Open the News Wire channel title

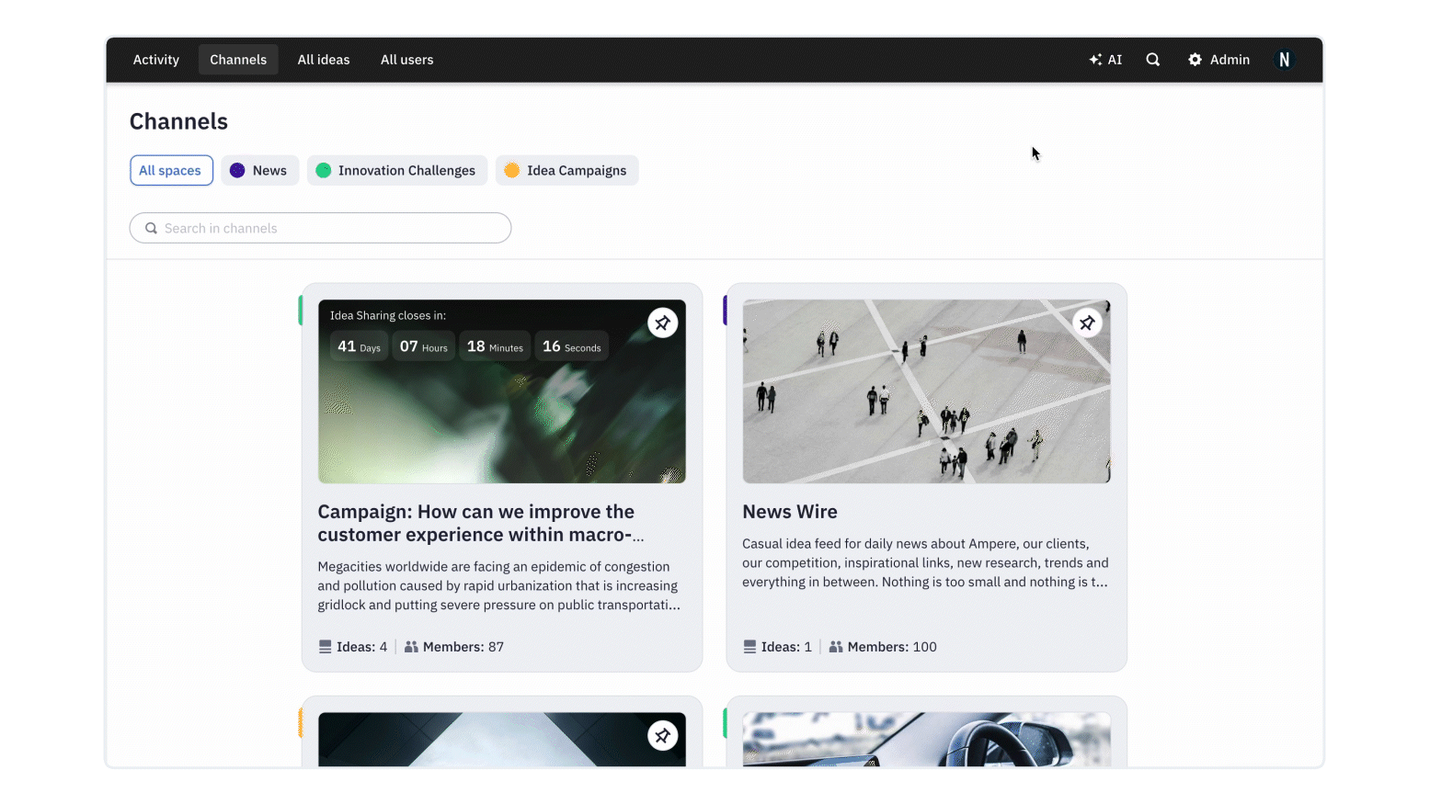coord(790,512)
